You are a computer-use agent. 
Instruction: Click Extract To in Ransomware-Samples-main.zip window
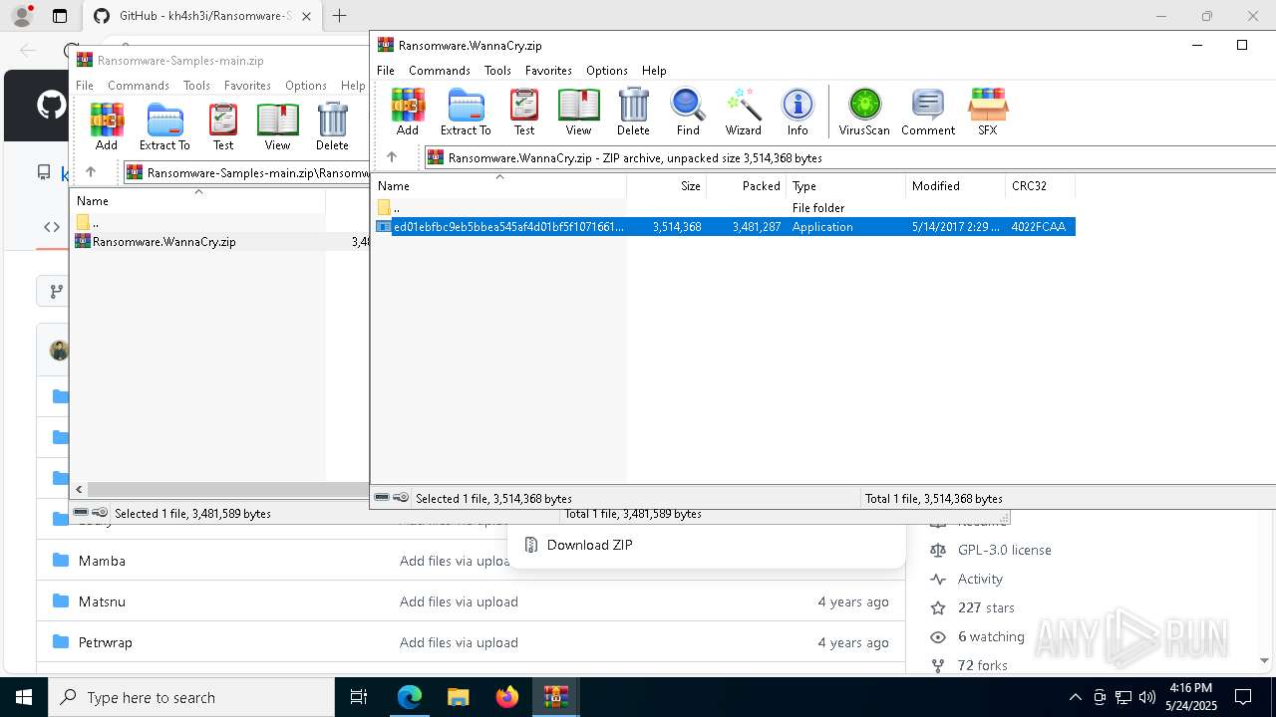click(x=164, y=126)
